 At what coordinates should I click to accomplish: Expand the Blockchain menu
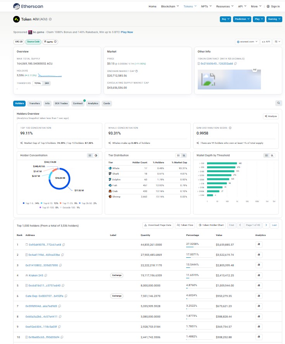(170, 6)
